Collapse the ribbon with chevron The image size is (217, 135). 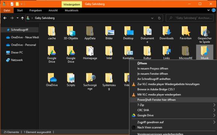point(208,10)
